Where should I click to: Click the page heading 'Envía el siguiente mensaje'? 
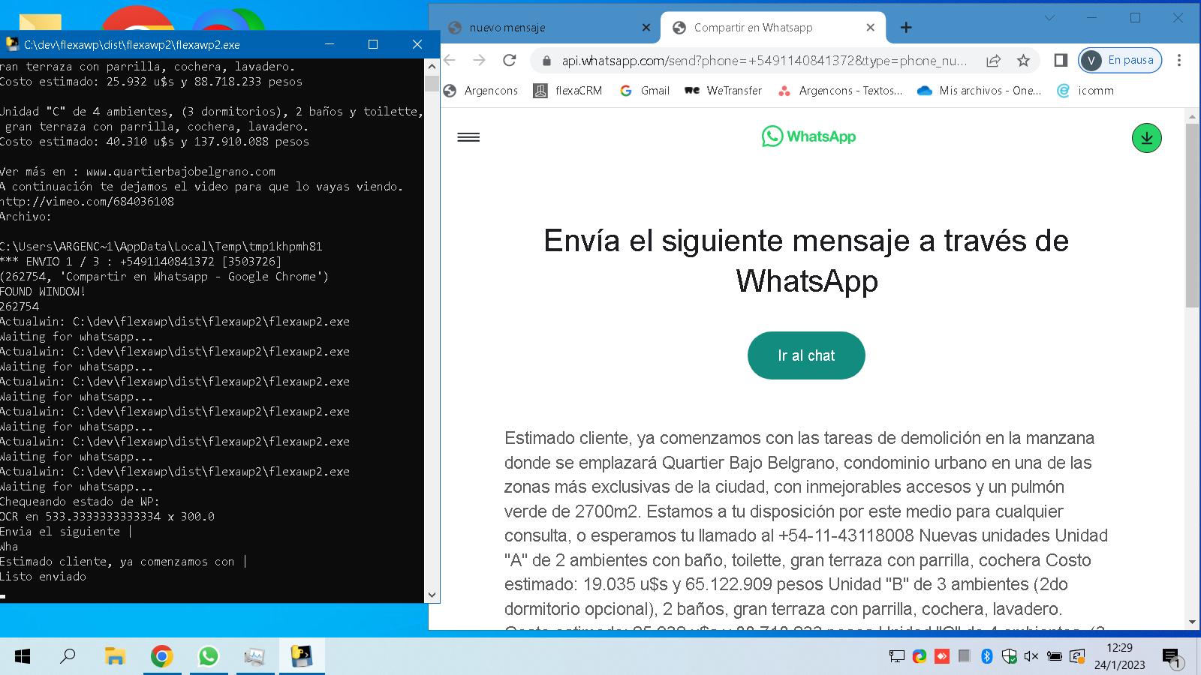(x=806, y=260)
